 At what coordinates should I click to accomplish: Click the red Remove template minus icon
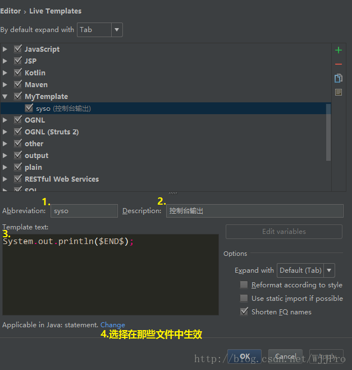click(339, 64)
